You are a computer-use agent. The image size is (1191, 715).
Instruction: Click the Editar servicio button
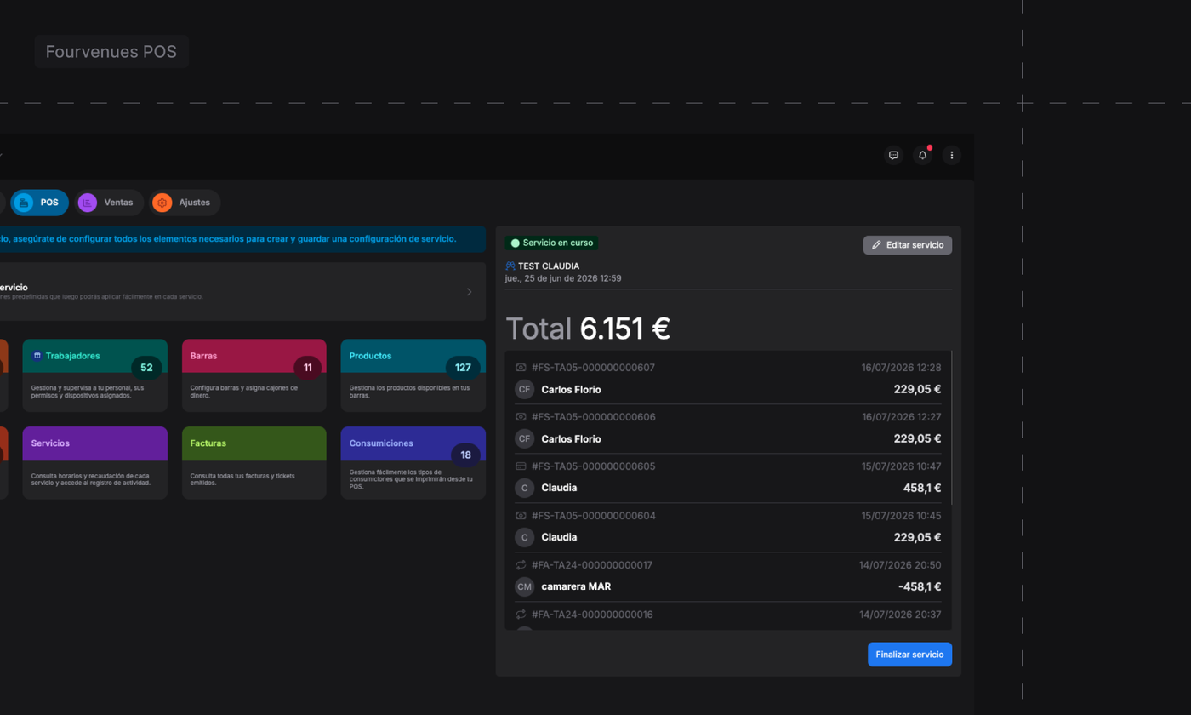[908, 245]
